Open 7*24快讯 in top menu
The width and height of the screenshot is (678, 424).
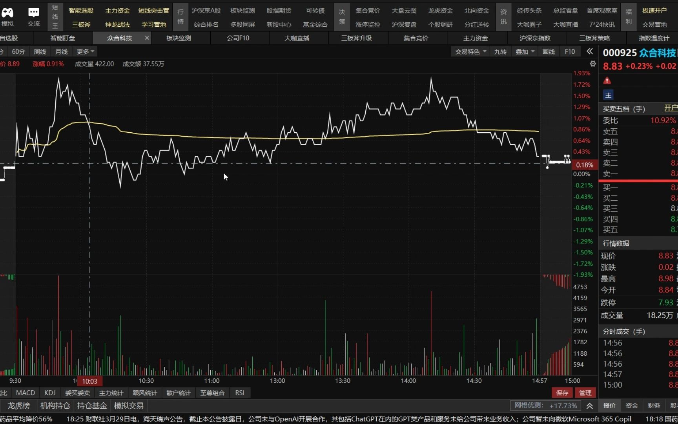coord(602,24)
